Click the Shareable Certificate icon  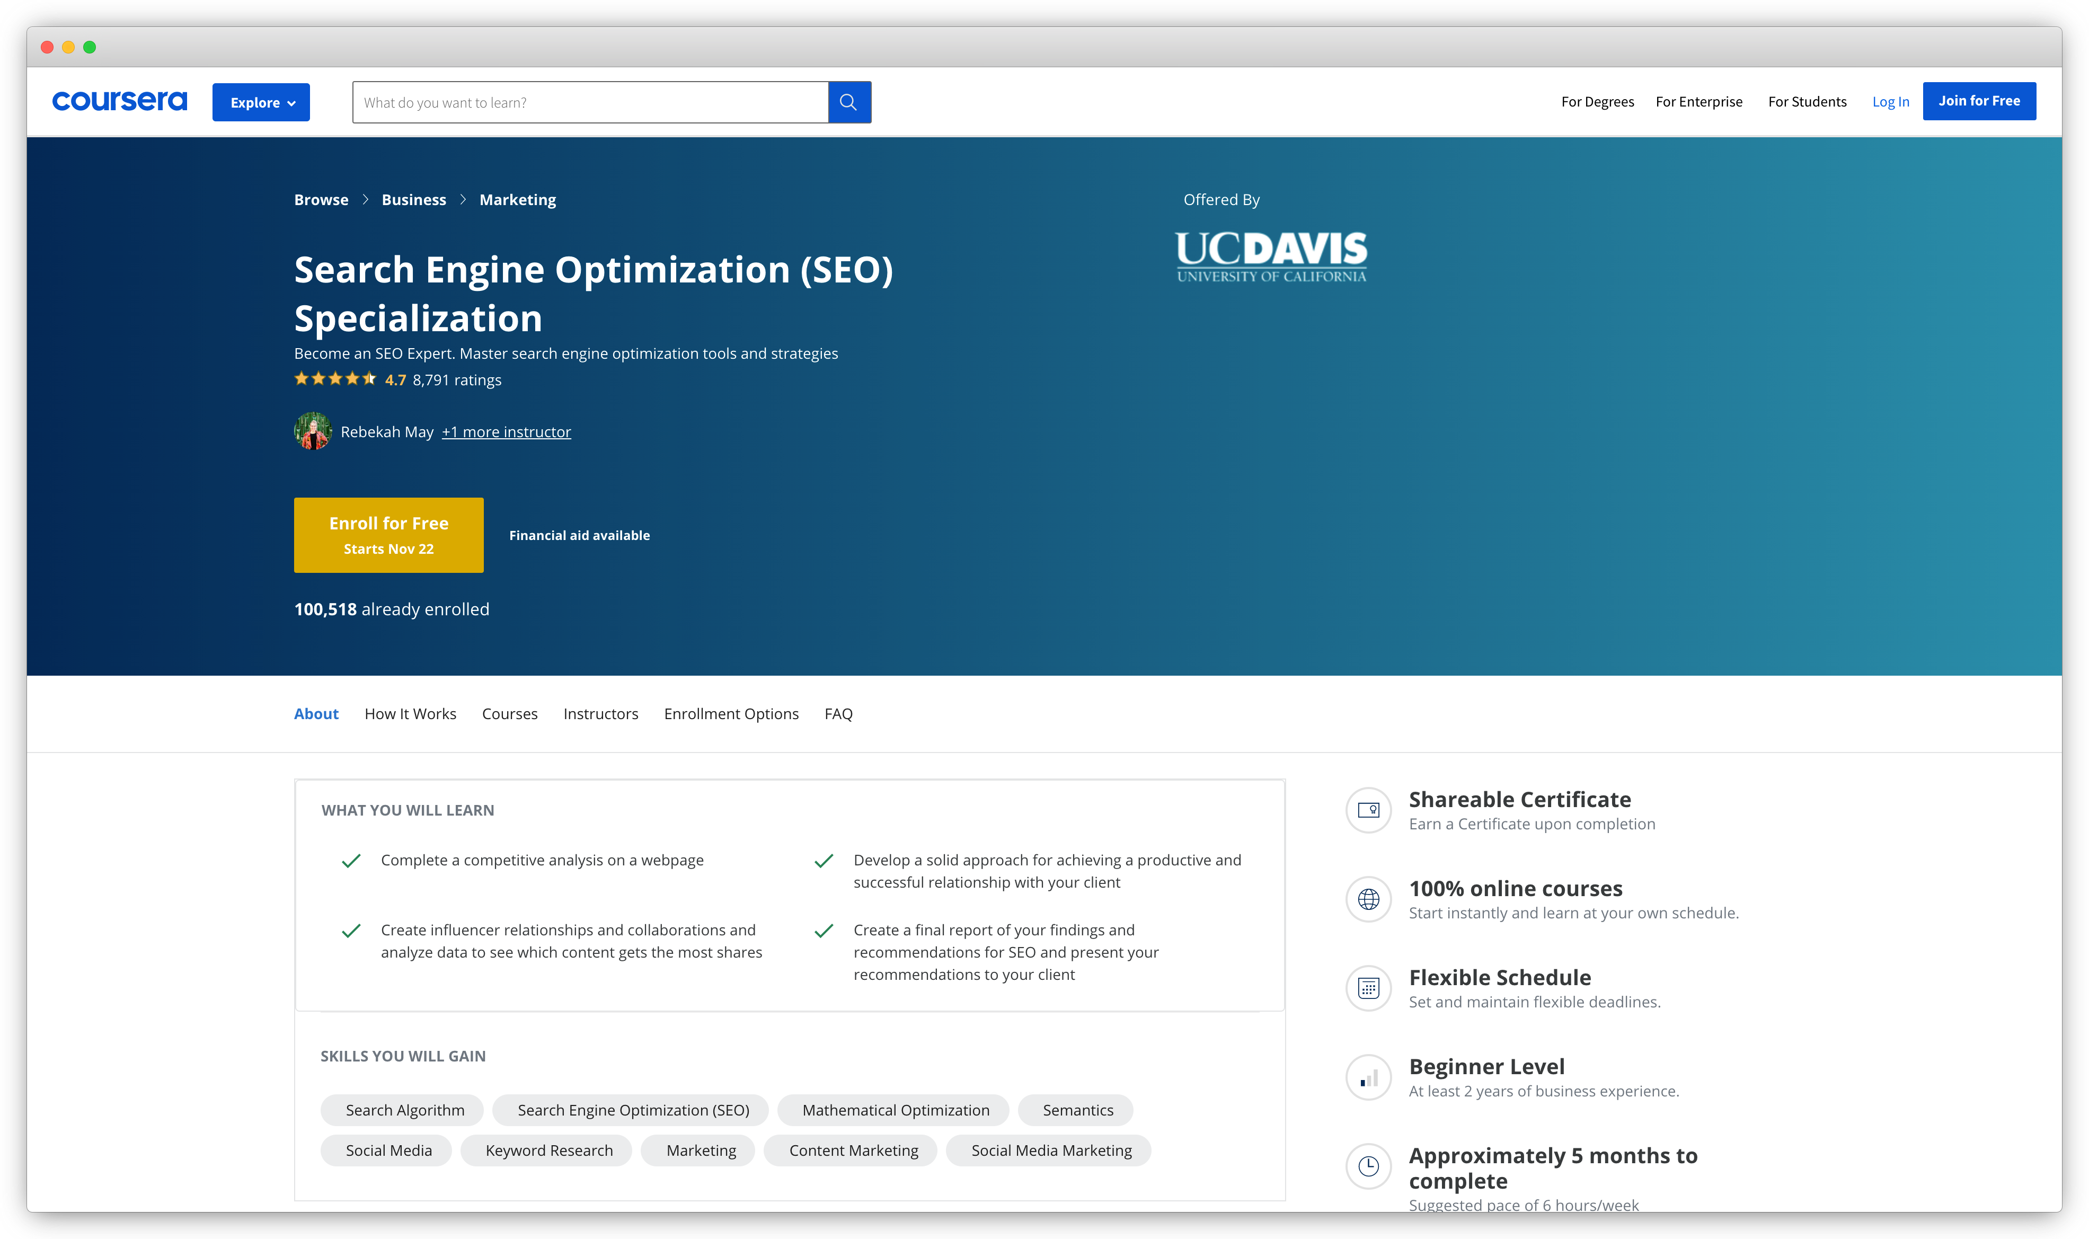coord(1368,810)
